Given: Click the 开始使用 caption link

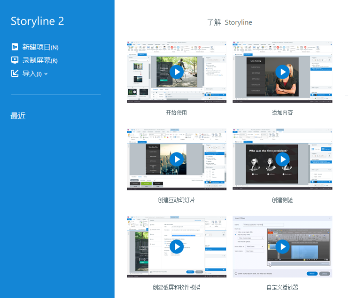Looking at the screenshot, I should [x=176, y=113].
